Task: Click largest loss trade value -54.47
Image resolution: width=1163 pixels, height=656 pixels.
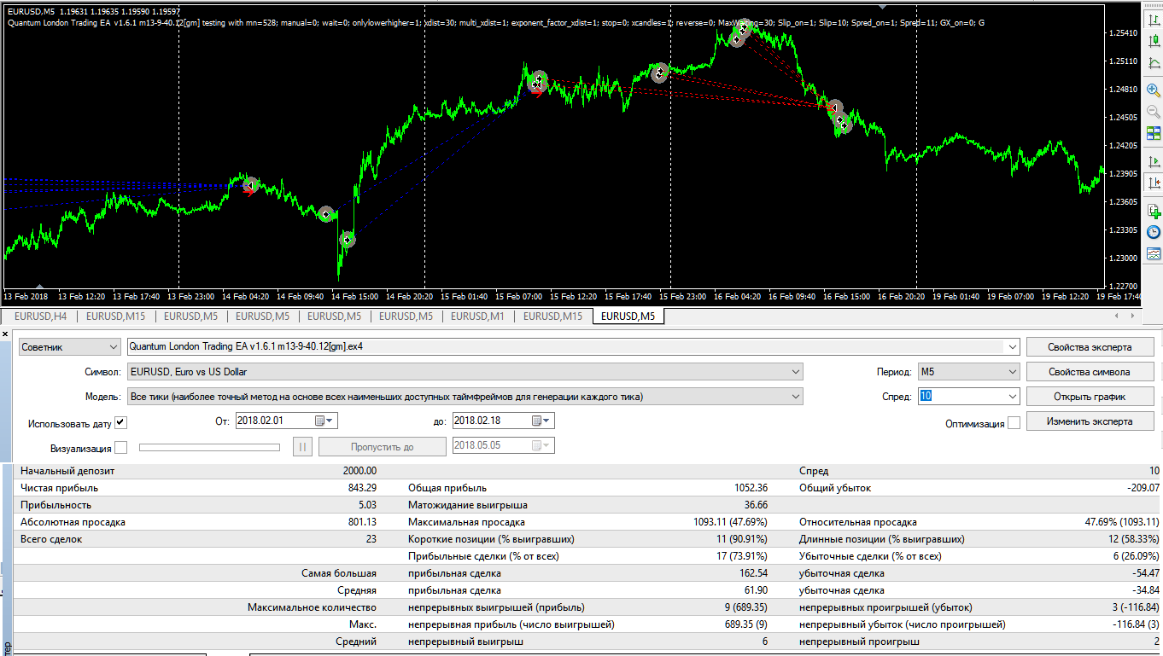Action: click(x=1145, y=573)
